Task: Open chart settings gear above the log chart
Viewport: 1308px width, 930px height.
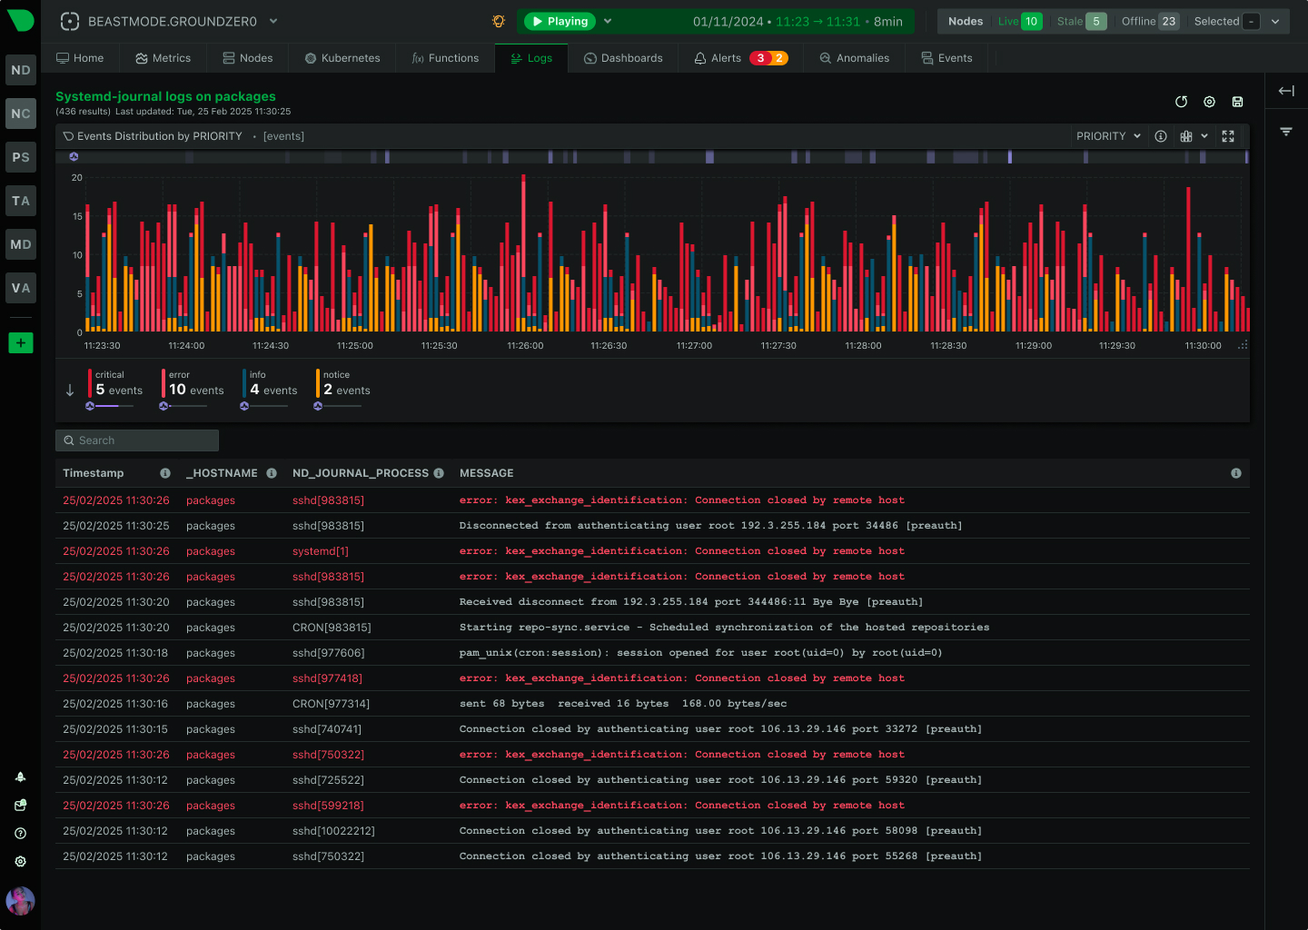Action: click(x=1209, y=102)
